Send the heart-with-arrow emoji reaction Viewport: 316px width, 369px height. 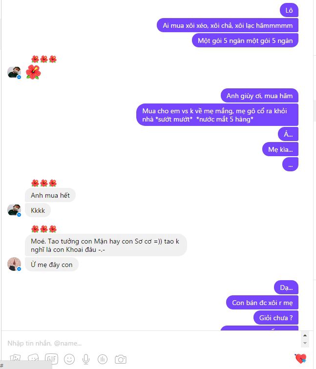pyautogui.click(x=300, y=358)
